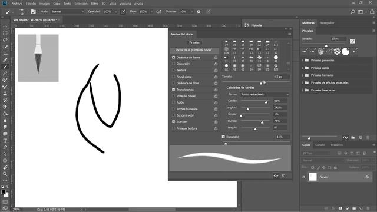Screen dimensions: 377x212
Task: Open the search magnifier icon
Action: (x=353, y=12)
